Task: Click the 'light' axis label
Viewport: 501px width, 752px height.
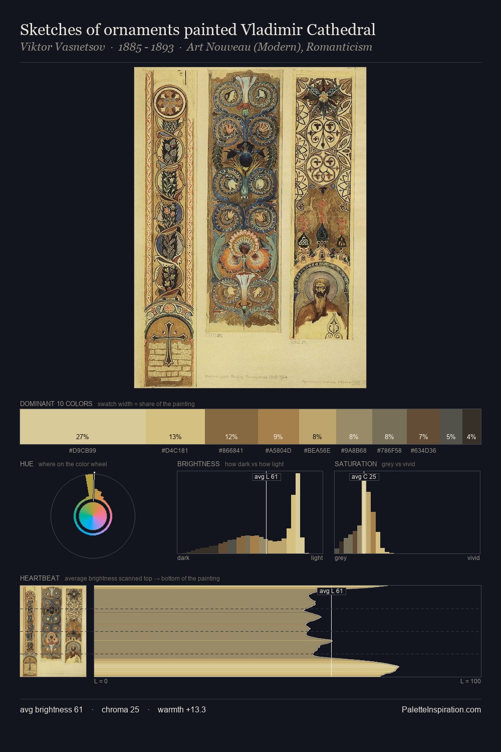Action: pyautogui.click(x=317, y=558)
